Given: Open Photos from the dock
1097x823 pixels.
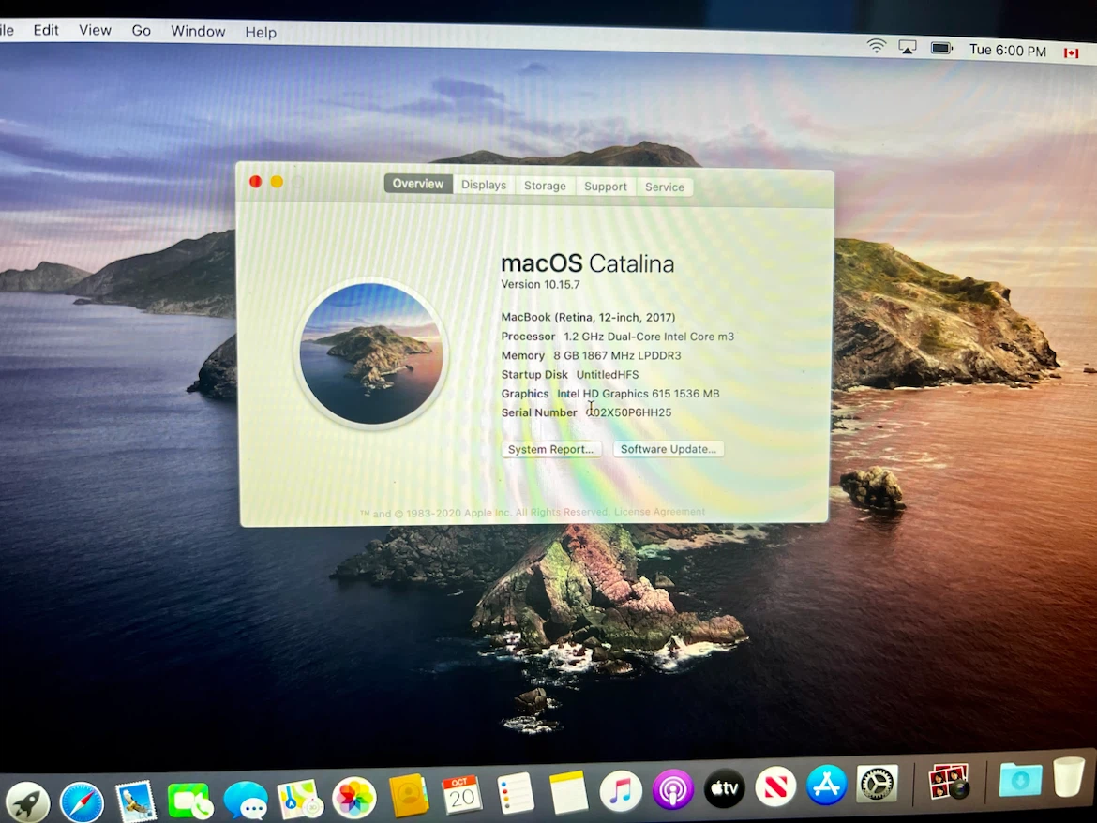Looking at the screenshot, I should click(354, 797).
